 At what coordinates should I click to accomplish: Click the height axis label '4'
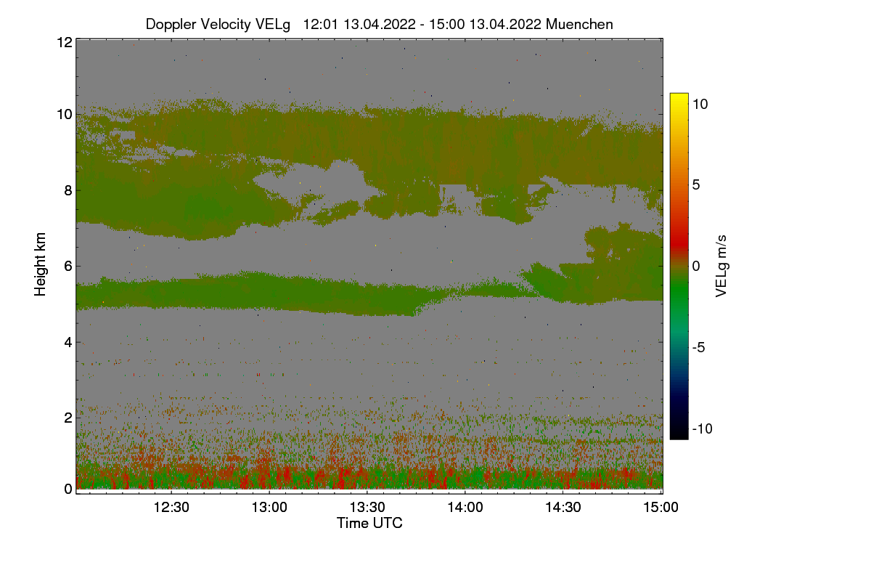coord(68,341)
